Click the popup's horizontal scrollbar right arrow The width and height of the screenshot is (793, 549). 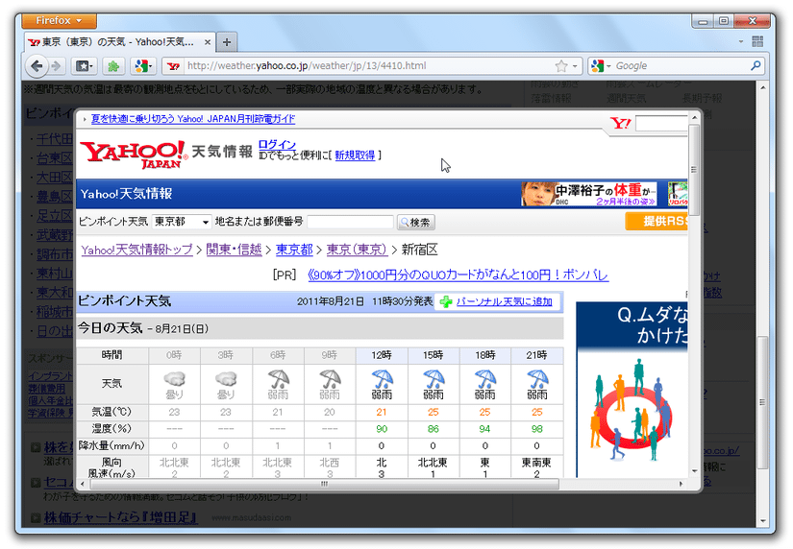(x=681, y=484)
